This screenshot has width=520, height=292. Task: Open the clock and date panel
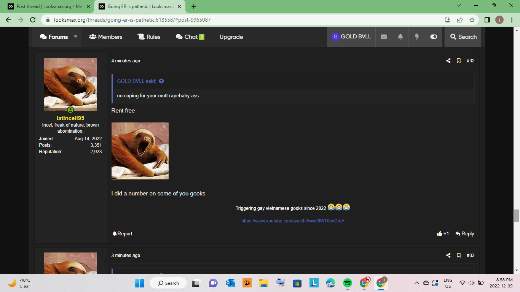click(x=501, y=283)
